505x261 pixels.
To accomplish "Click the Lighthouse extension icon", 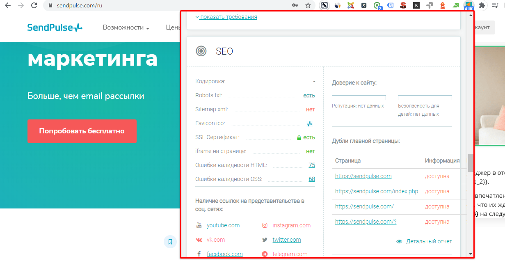I will click(x=443, y=5).
